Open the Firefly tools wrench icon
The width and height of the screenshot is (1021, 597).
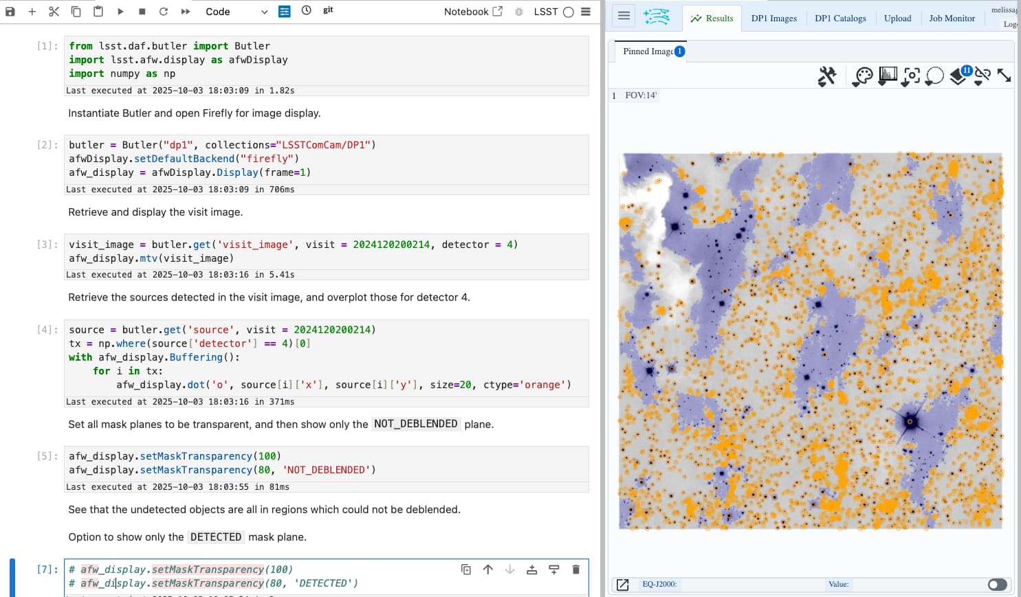827,76
